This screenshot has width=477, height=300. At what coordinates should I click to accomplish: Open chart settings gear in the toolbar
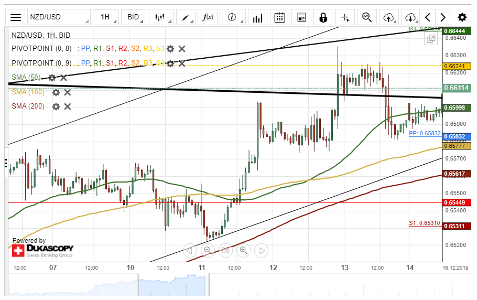[x=462, y=17]
